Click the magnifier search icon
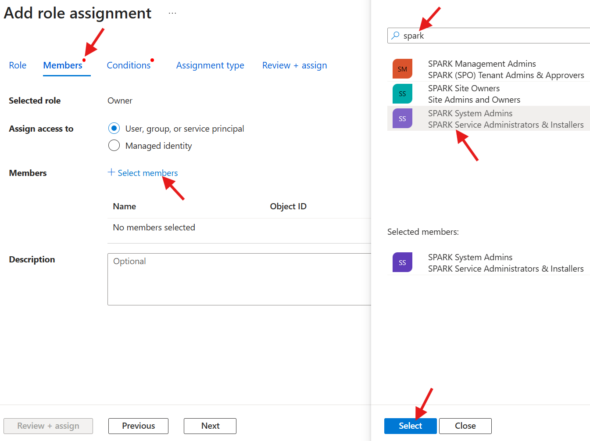 [x=396, y=36]
